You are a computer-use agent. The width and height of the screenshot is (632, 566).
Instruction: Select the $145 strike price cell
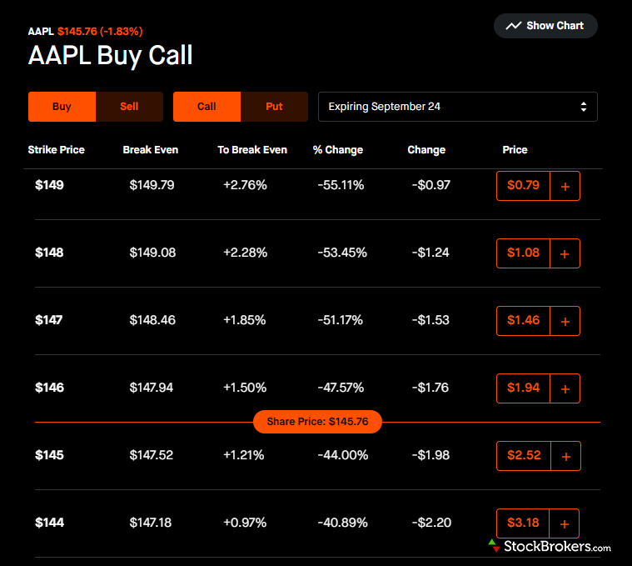(49, 455)
